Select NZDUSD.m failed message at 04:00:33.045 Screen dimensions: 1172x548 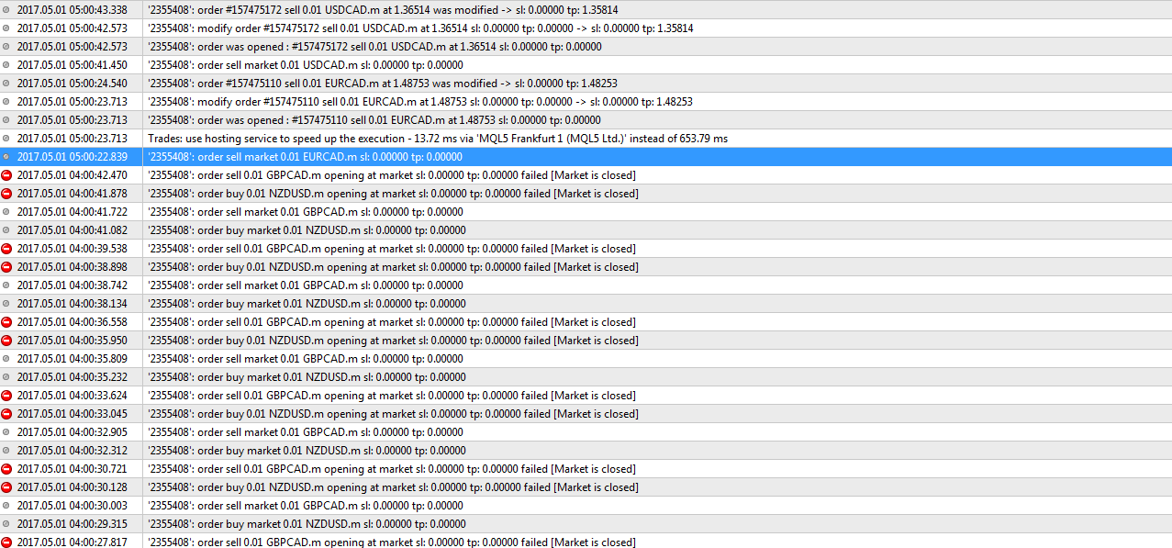click(x=393, y=414)
